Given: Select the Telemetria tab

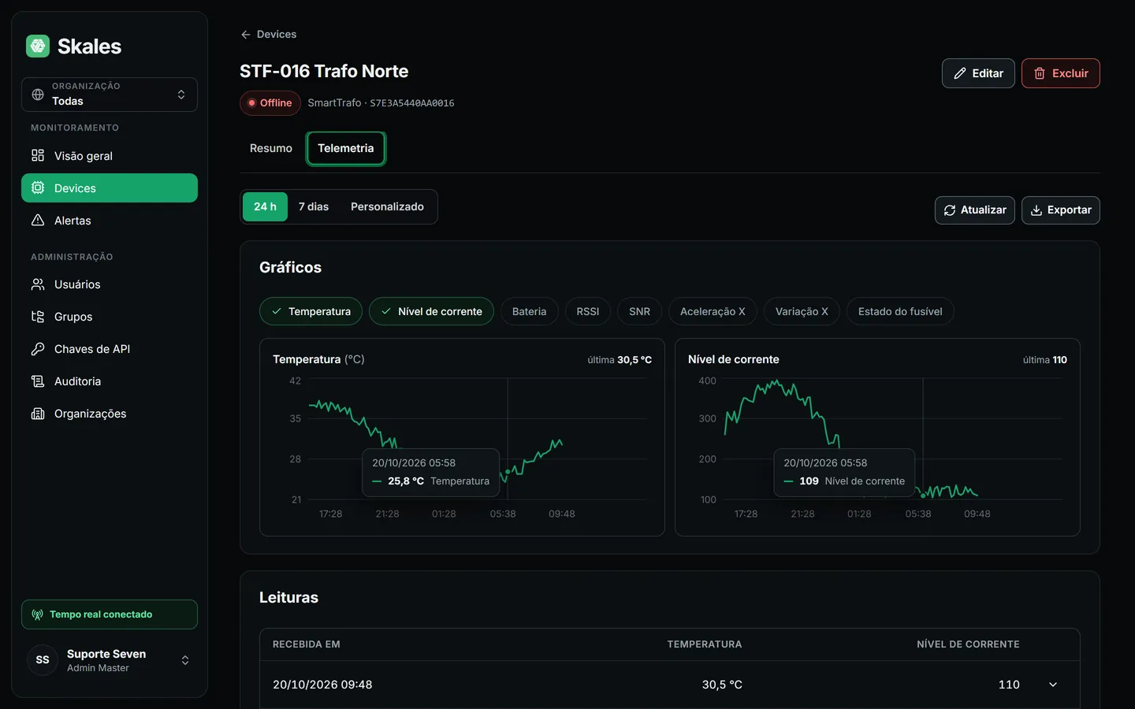Looking at the screenshot, I should (346, 148).
